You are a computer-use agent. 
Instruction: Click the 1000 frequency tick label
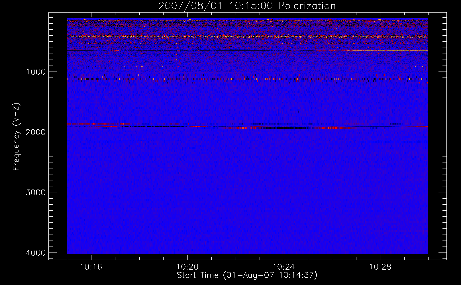tap(36, 72)
